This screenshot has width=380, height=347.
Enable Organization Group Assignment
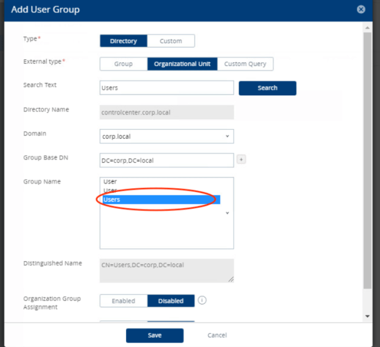[x=124, y=301]
